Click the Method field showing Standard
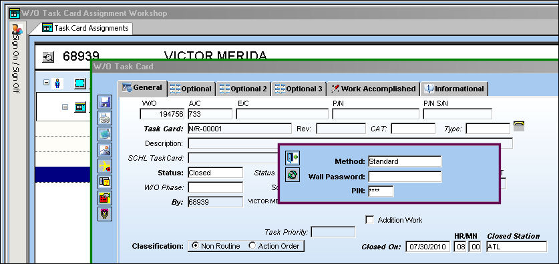 (x=405, y=161)
